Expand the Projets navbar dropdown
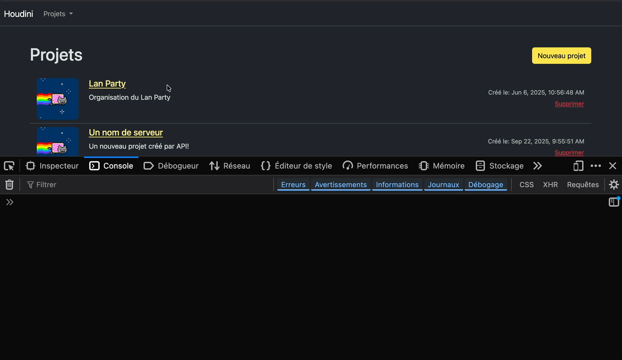The width and height of the screenshot is (622, 360). coord(58,14)
